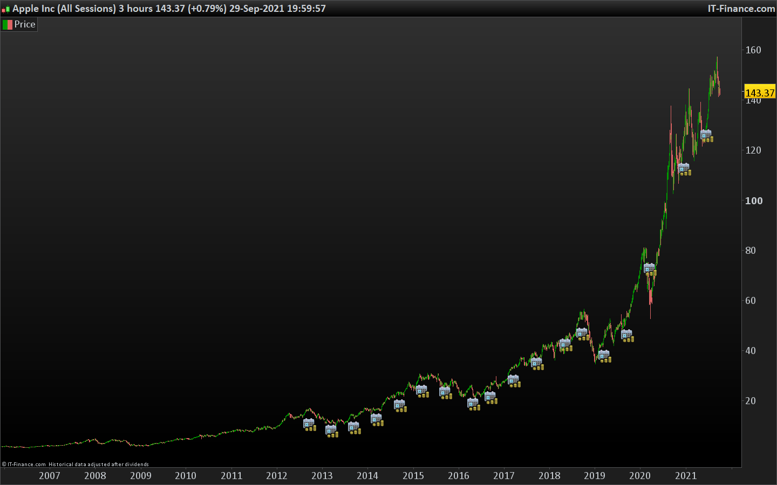Viewport: 777px width, 485px height.
Task: Click the 120 price axis label
Action: (753, 150)
